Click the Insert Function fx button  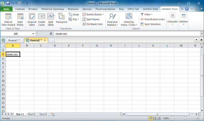click(51, 34)
